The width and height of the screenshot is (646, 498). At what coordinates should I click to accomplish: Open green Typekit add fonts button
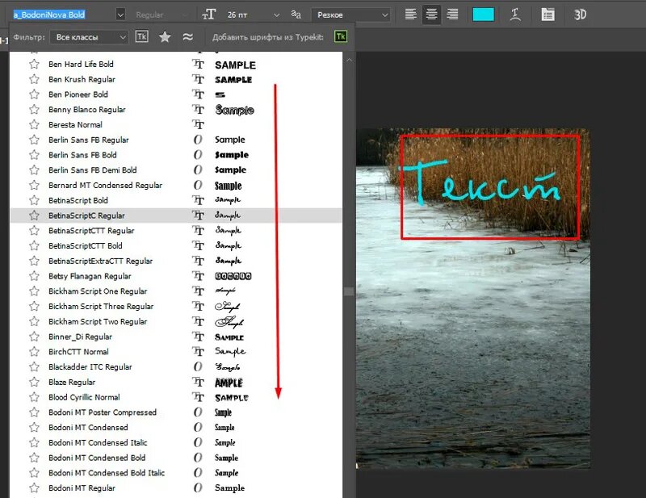(340, 36)
